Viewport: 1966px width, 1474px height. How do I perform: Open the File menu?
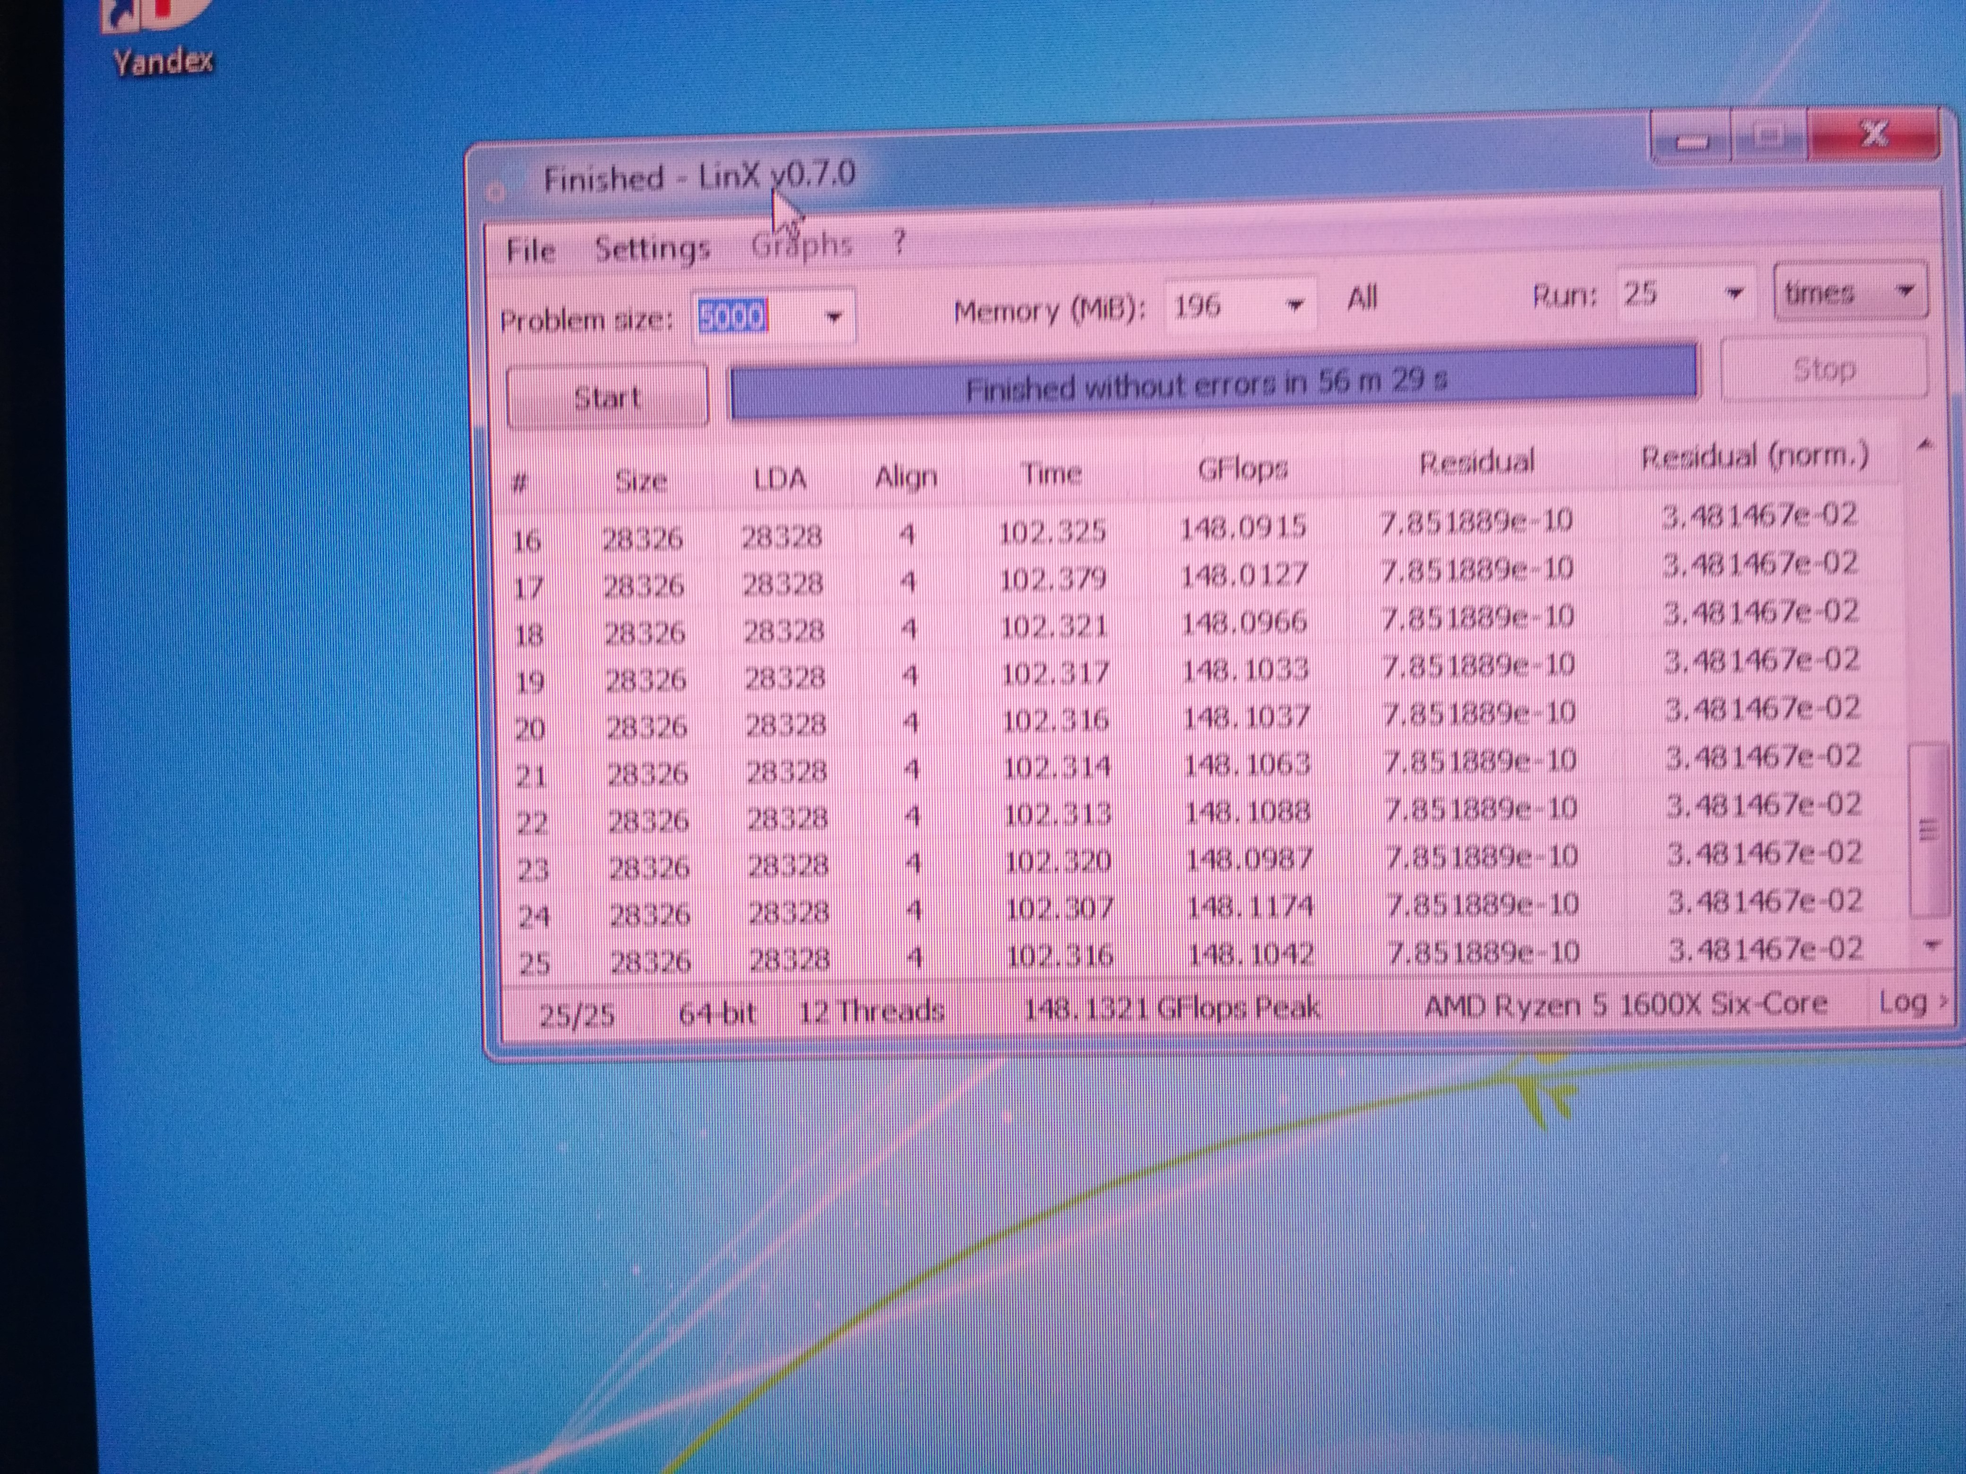point(531,250)
